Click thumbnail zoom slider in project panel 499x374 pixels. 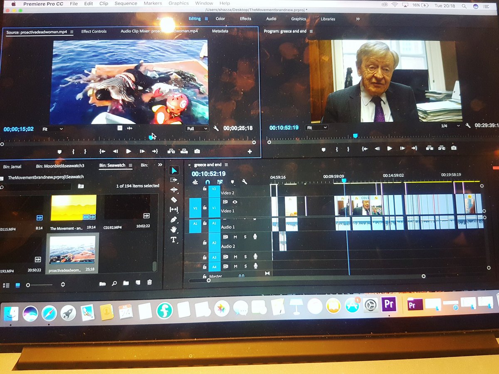point(40,285)
